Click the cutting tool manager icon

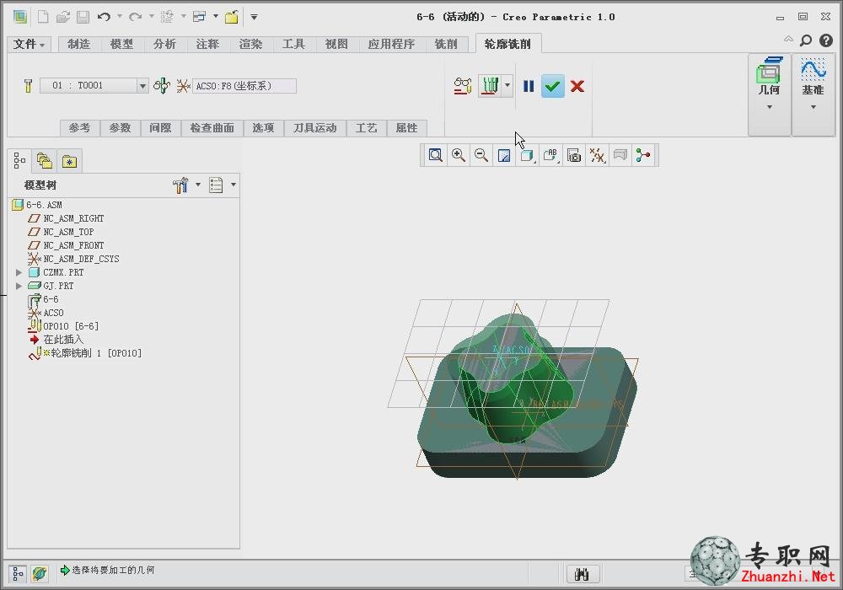tap(29, 85)
